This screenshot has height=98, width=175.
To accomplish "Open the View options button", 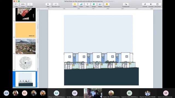I will coord(16,4).
